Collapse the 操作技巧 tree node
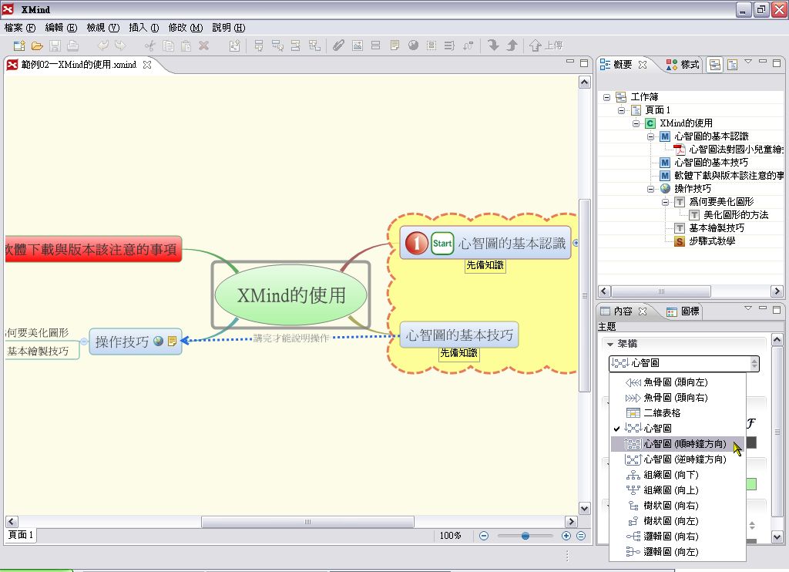Viewport: 789px width, 572px height. coord(650,189)
